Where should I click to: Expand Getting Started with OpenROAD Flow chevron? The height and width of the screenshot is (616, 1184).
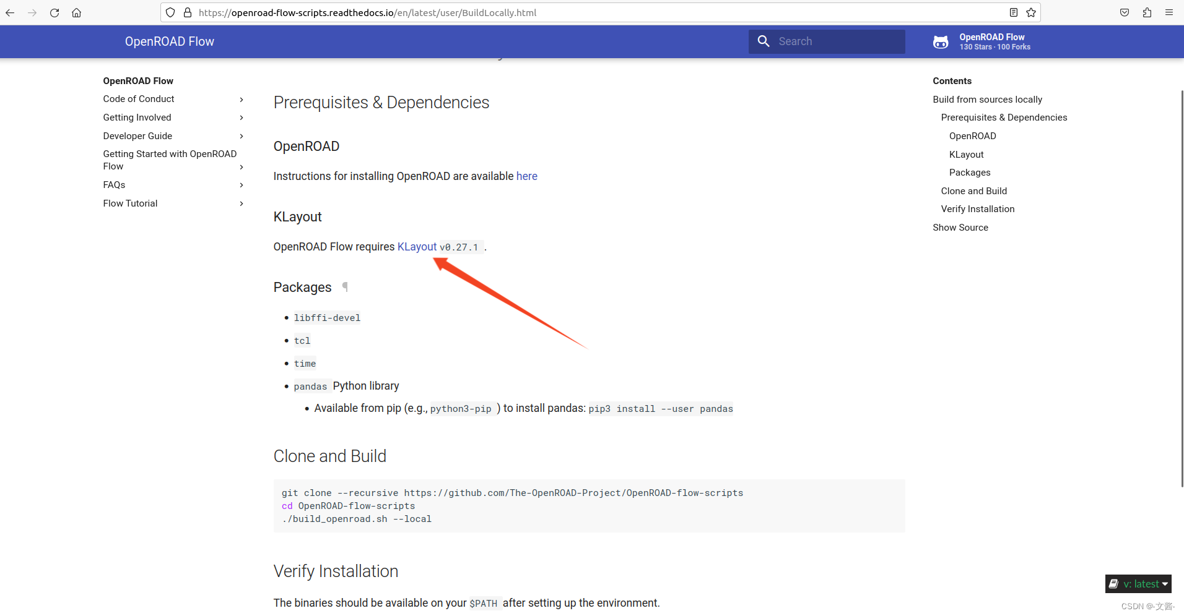click(x=242, y=167)
